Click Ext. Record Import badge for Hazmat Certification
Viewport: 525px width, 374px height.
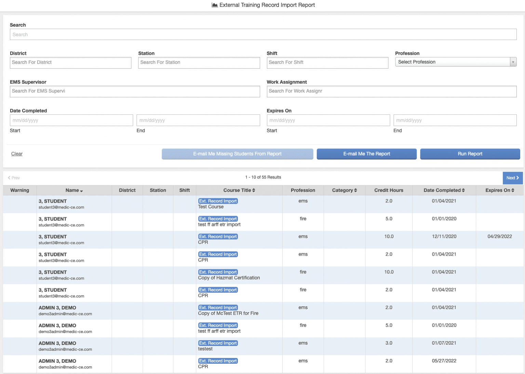(x=218, y=272)
